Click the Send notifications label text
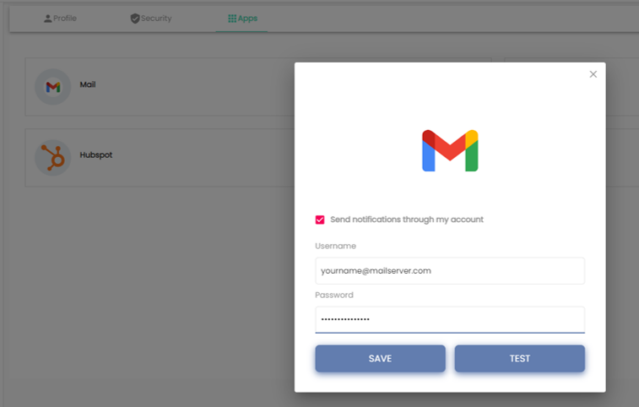The image size is (639, 407). pos(407,220)
